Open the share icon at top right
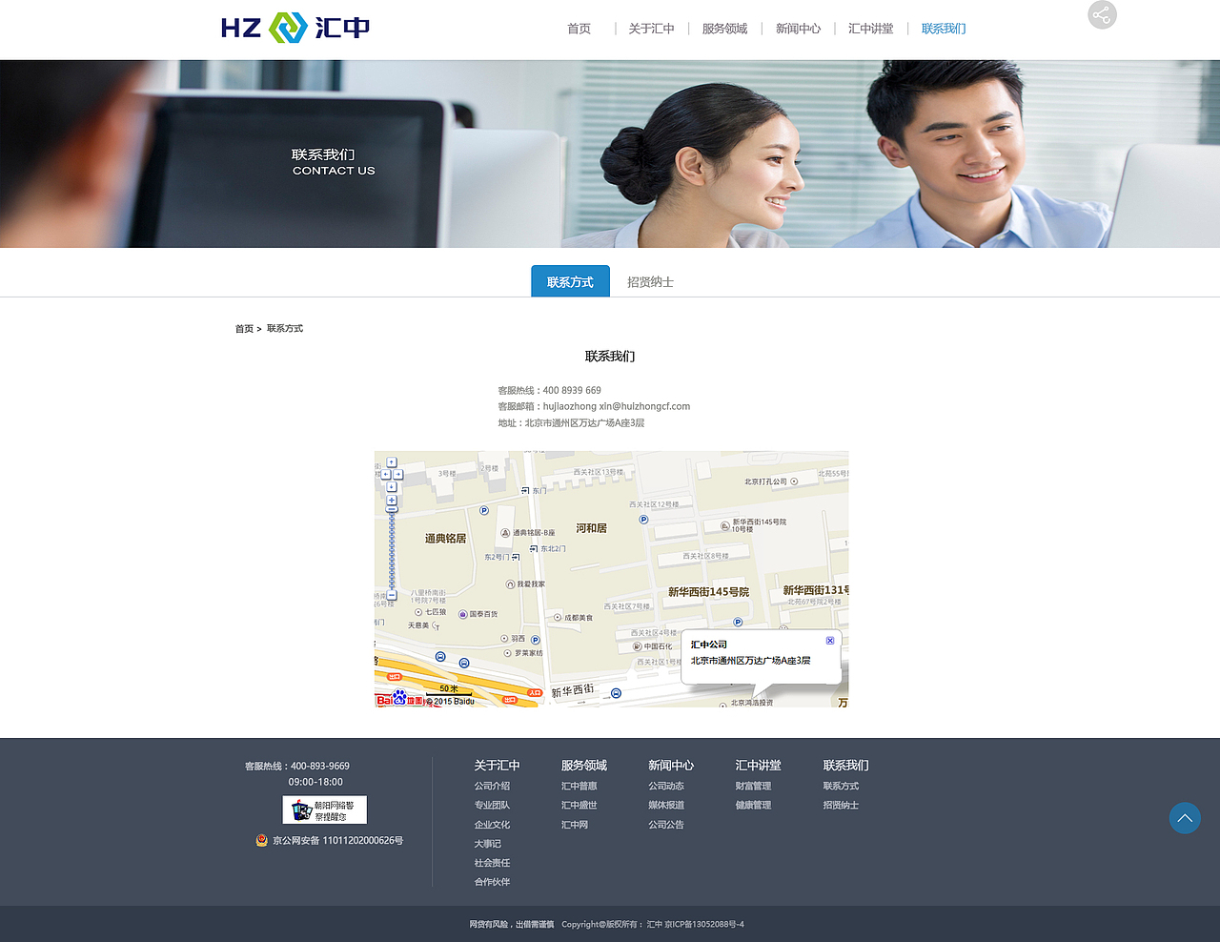 (1102, 14)
